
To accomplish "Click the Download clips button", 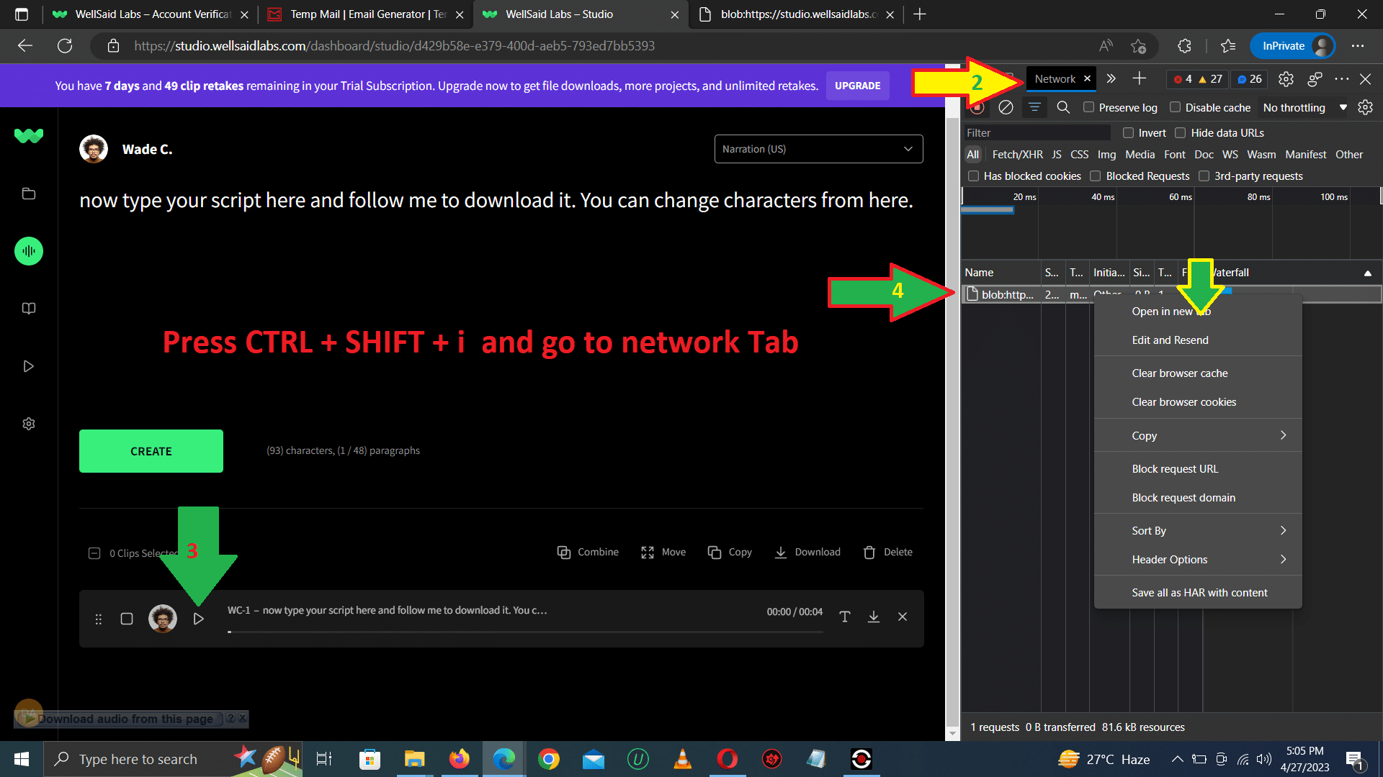I will click(807, 552).
